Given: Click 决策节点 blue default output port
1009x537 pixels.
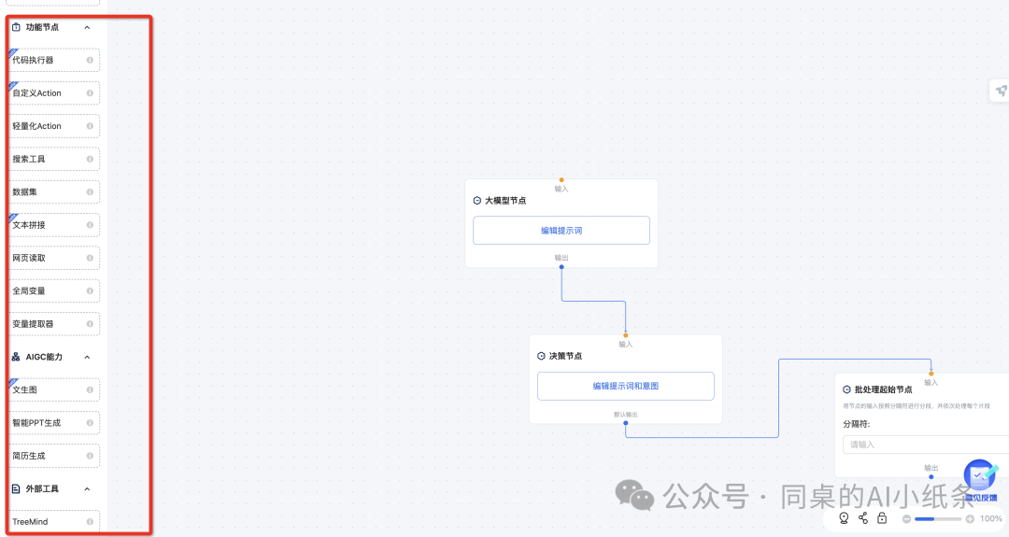Looking at the screenshot, I should tap(625, 423).
